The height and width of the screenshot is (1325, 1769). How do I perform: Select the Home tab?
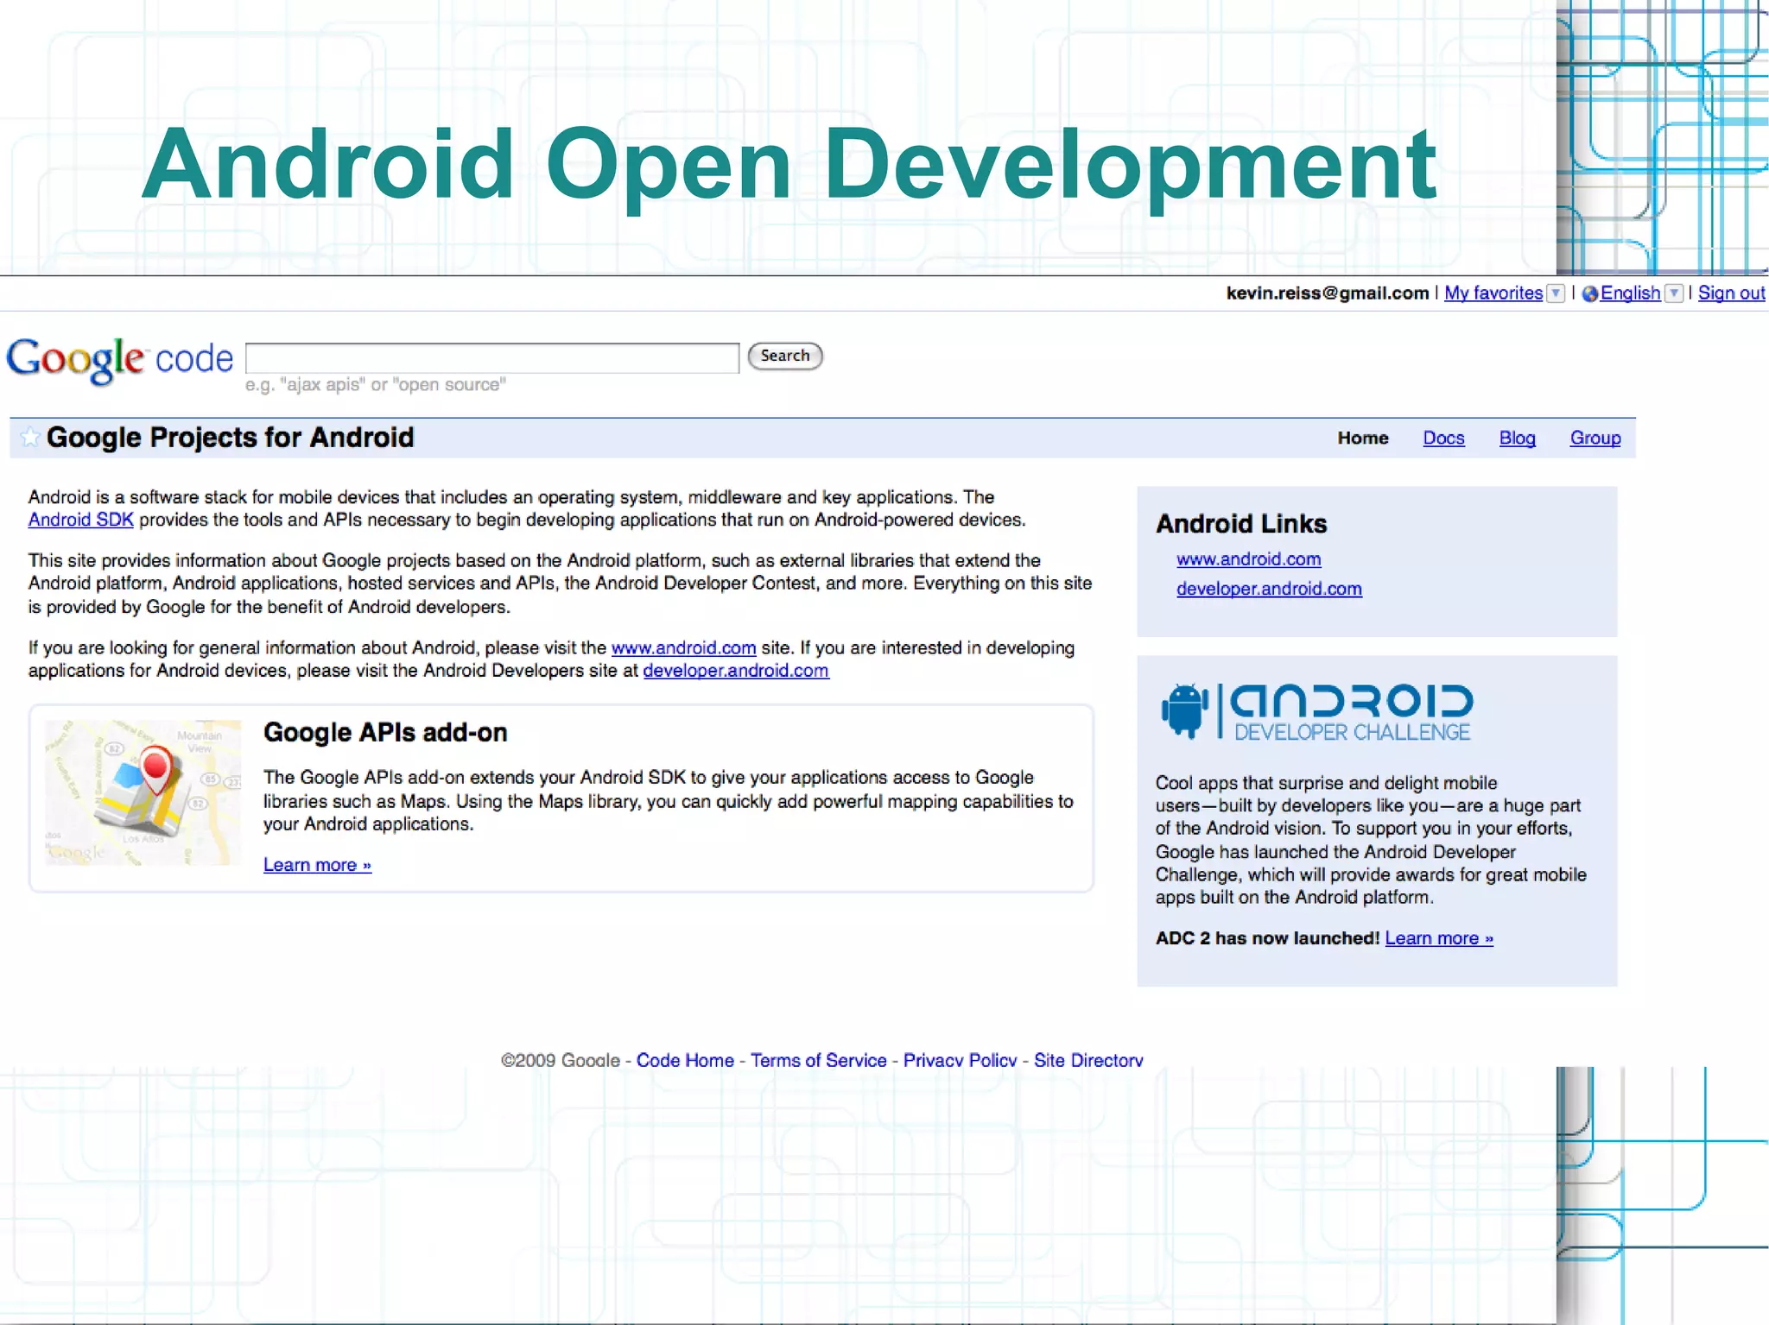point(1363,438)
